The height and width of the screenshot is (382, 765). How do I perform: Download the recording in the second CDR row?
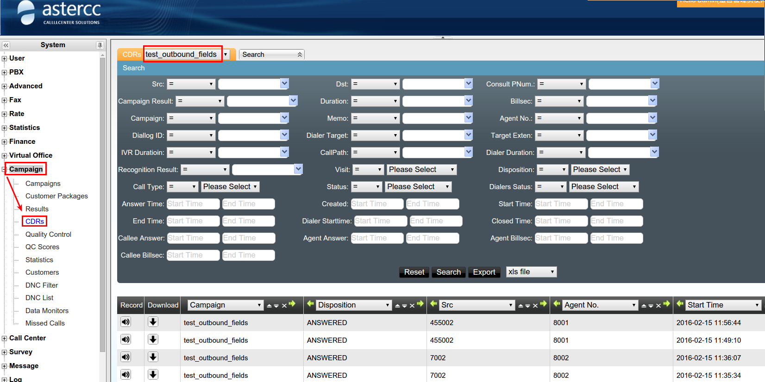tap(153, 339)
